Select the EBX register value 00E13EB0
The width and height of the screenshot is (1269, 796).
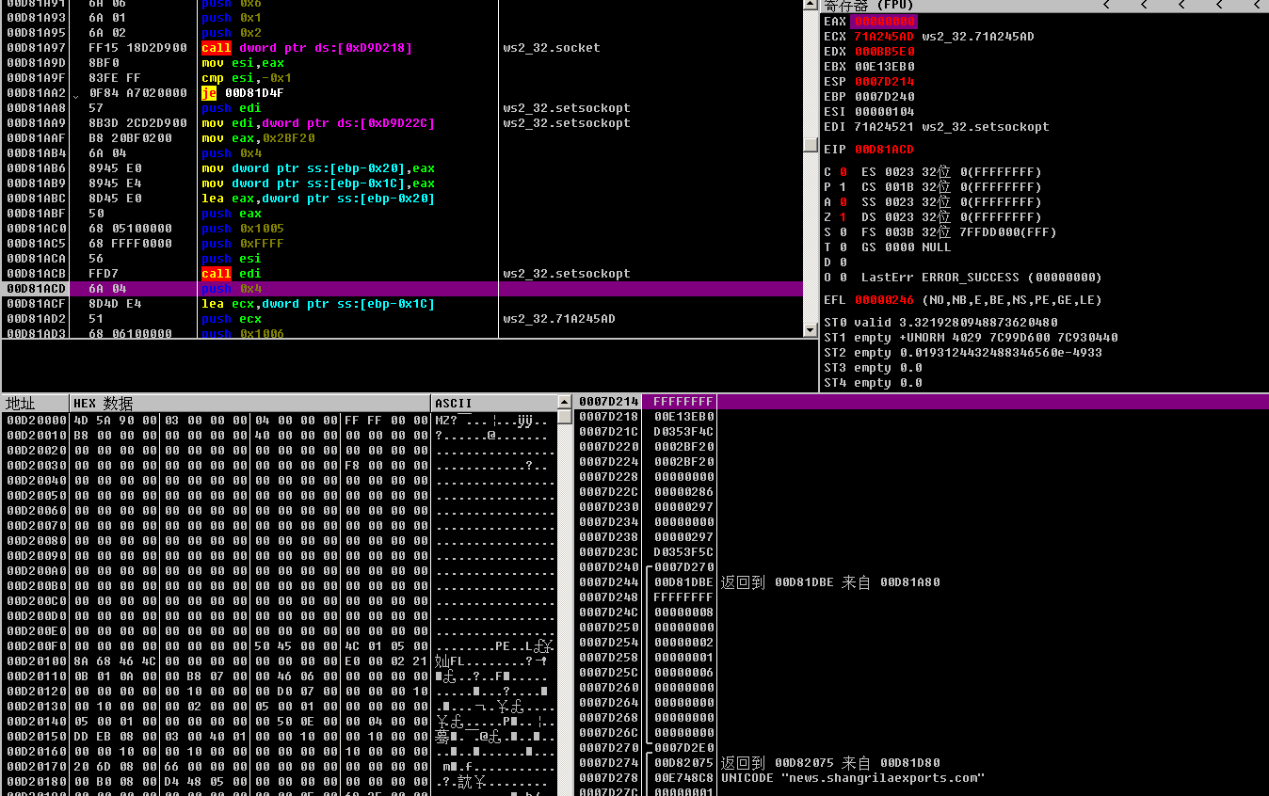pos(884,67)
